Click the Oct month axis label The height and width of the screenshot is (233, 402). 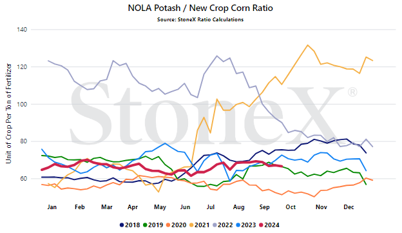pos(291,207)
